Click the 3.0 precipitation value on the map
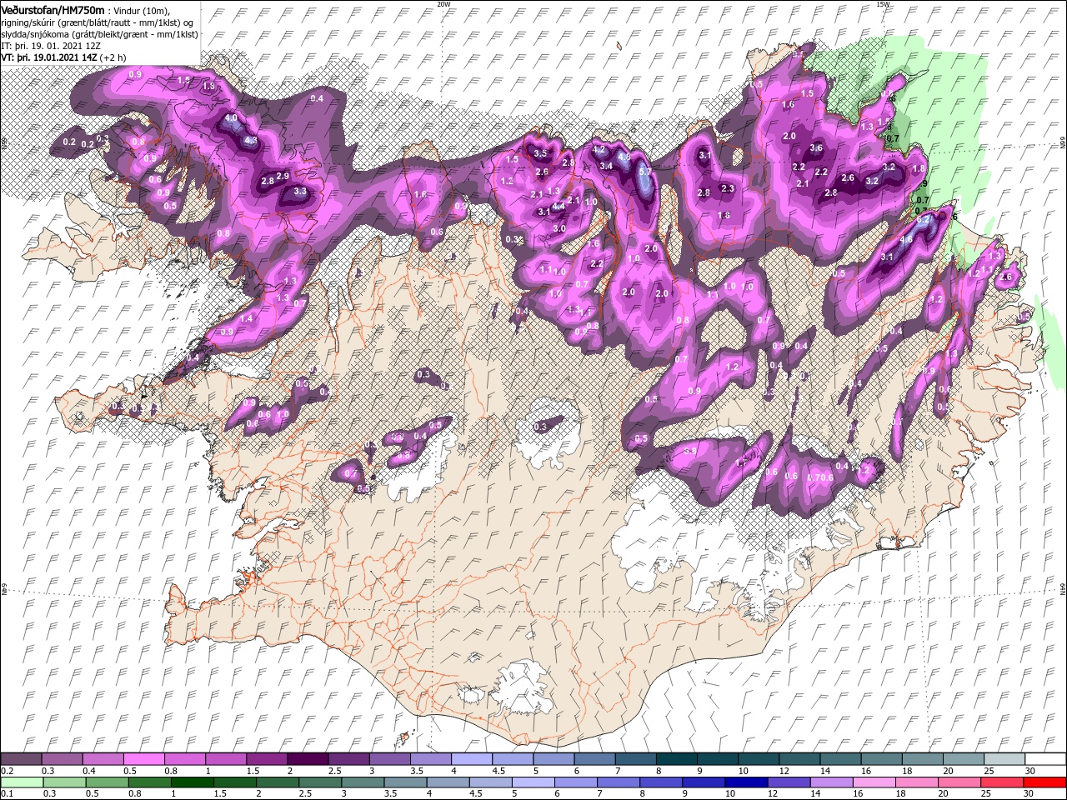The image size is (1067, 800). tap(559, 228)
